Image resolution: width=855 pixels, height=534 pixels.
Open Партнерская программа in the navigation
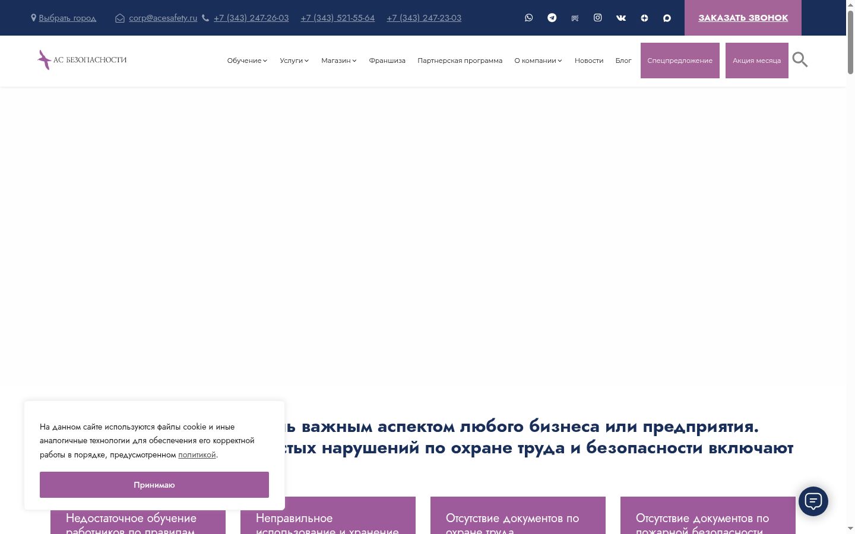point(460,61)
